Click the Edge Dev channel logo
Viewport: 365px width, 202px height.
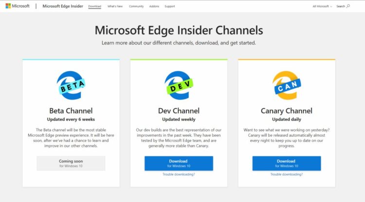coord(179,85)
